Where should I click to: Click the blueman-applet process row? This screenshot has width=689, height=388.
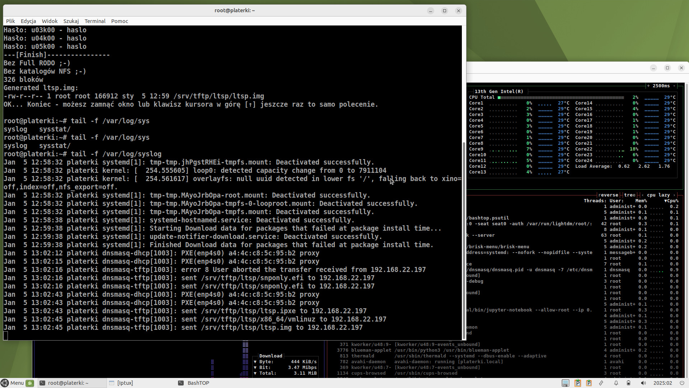pos(507,350)
